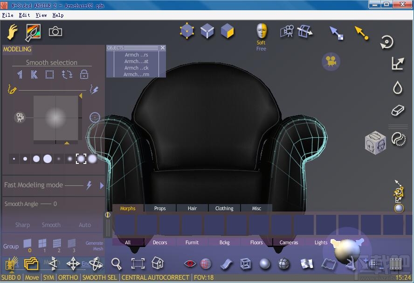The image size is (414, 283).
Task: Select the rectangle frame selection icon
Action: (x=138, y=263)
